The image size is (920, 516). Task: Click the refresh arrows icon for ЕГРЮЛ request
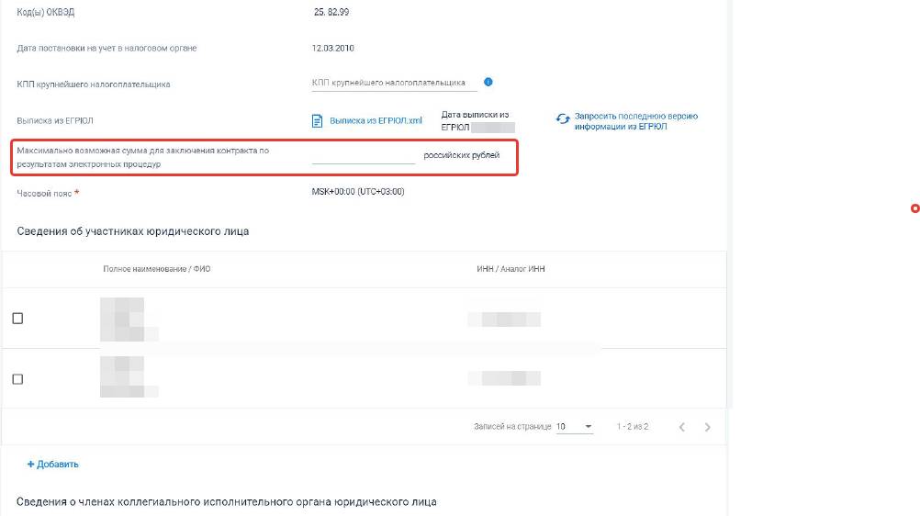point(563,119)
